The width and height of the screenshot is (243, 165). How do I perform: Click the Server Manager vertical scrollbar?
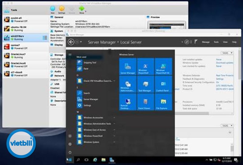coord(240,64)
